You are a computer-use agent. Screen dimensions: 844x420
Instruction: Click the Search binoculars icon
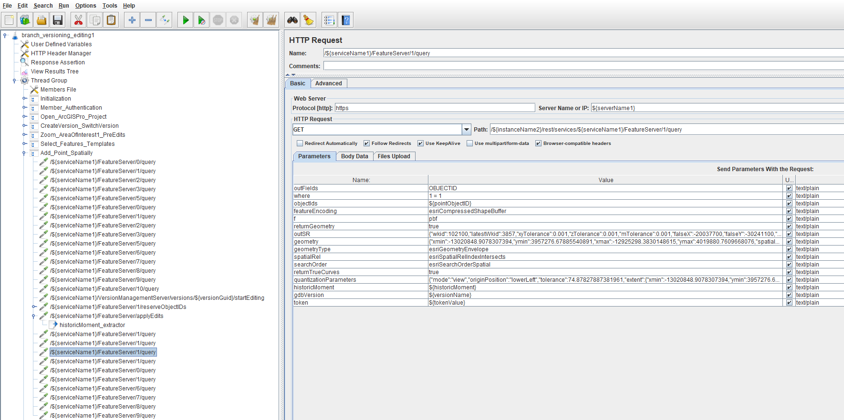tap(292, 20)
